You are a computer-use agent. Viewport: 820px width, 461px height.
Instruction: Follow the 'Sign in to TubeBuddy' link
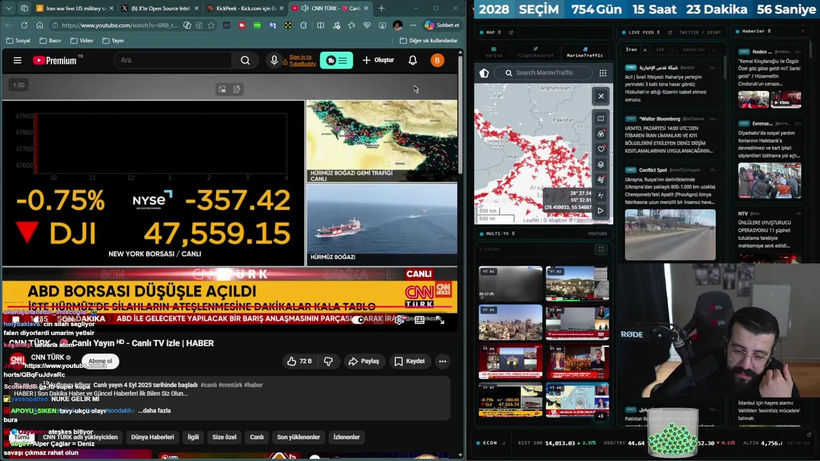301,60
